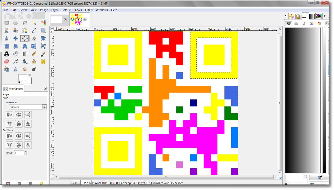This screenshot has height=190, width=334.
Task: Open the 15.6% zoom level dropdown
Action: (92, 183)
